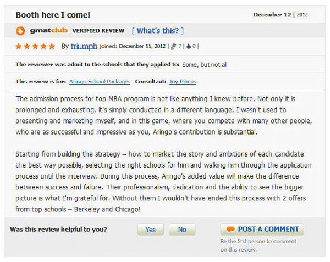Click the kudos thumbs icon
The width and height of the screenshot is (330, 262).
(x=189, y=46)
